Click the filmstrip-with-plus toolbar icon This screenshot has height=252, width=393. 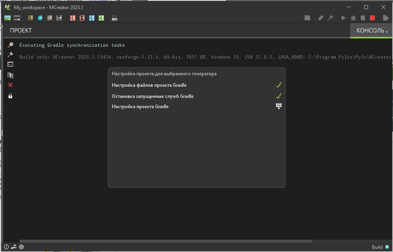coord(17,18)
